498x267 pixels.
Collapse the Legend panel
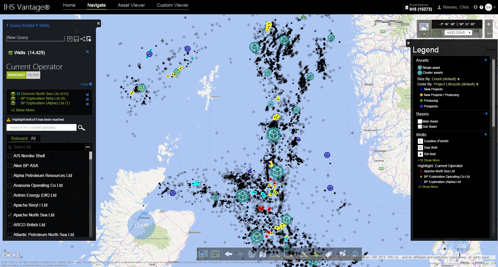[408, 43]
